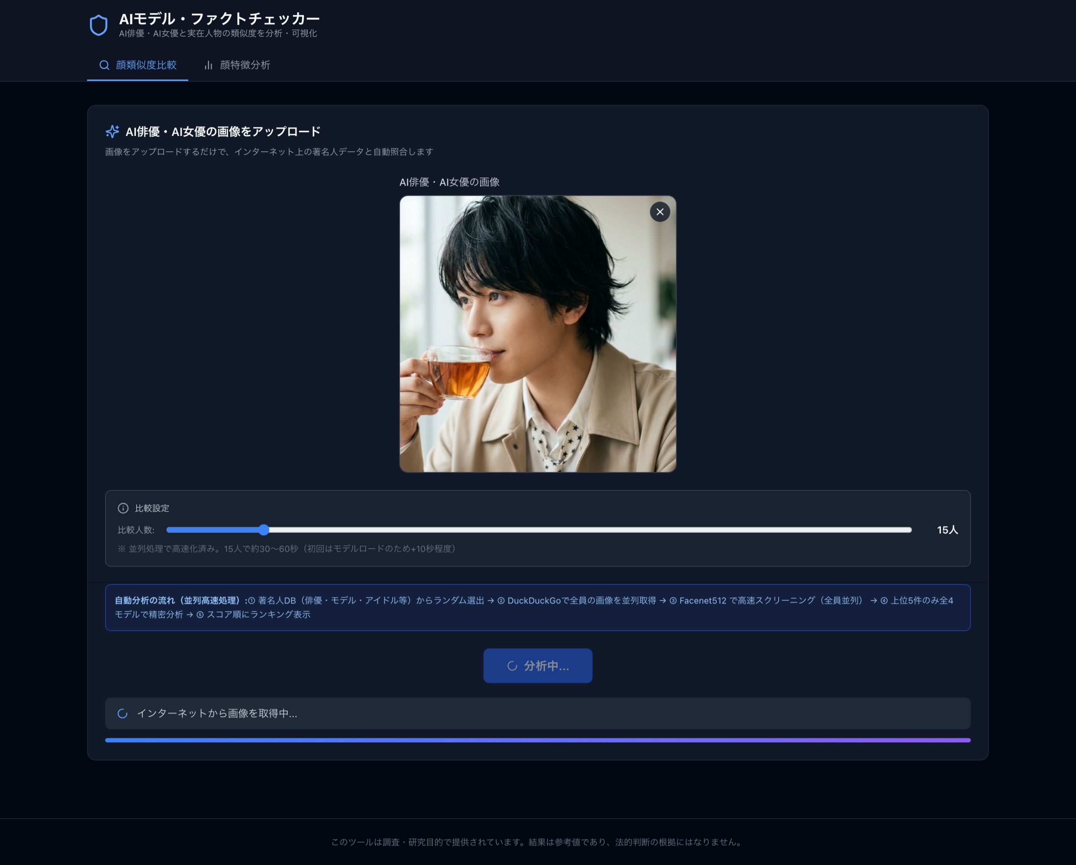
Task: Select the bar chart icon for 顔特徴分析
Action: pos(208,65)
